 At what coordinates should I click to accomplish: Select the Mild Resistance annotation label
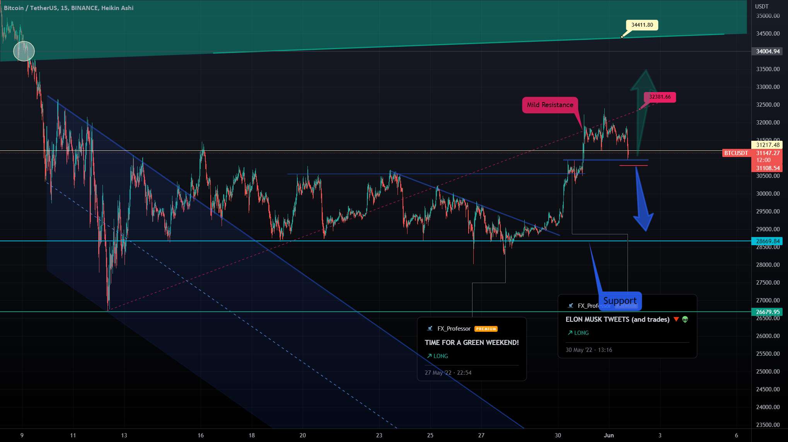[550, 105]
